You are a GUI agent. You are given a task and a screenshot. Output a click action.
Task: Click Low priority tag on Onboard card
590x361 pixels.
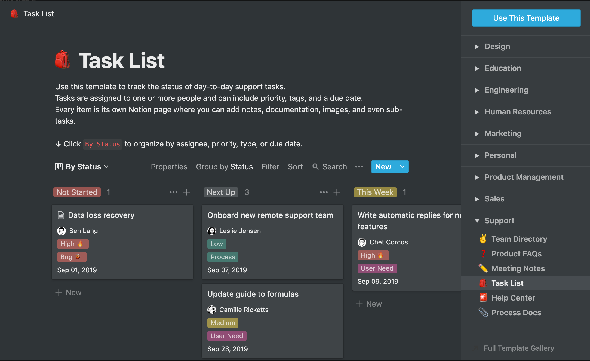(217, 244)
